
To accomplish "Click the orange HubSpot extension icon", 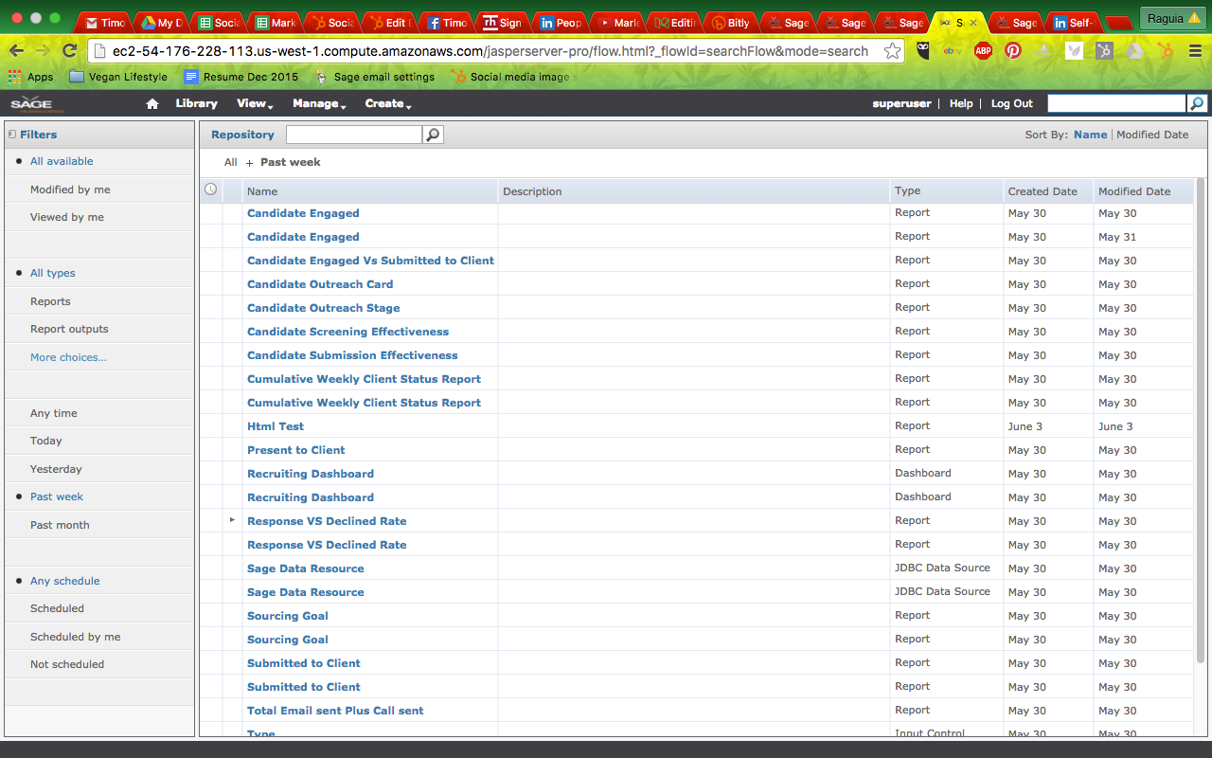I will (x=1165, y=51).
